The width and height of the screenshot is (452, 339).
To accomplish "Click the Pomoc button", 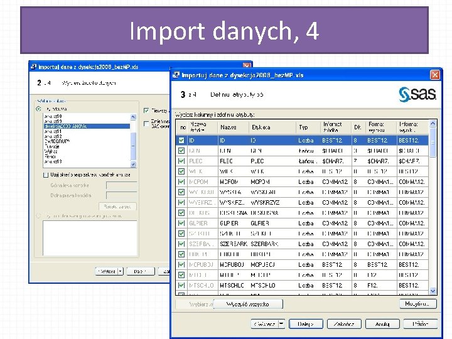I will [x=420, y=324].
